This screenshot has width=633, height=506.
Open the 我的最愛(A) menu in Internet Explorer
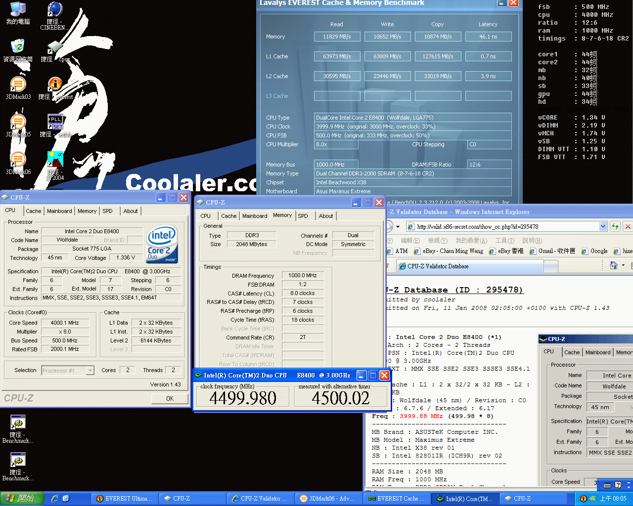coord(471,241)
